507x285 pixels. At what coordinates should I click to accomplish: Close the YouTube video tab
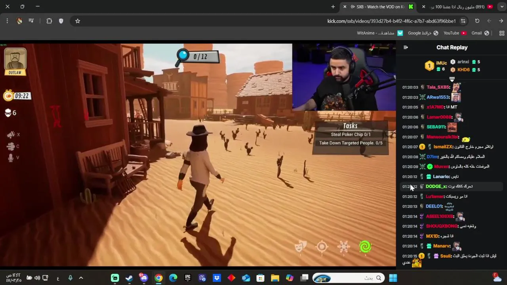(x=423, y=7)
